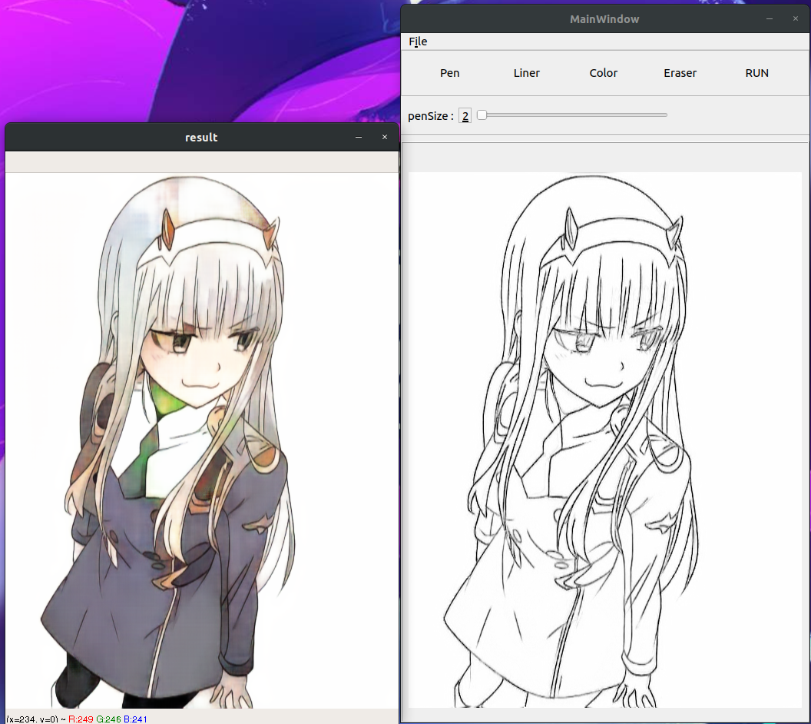Click the penSize slider handle
The width and height of the screenshot is (811, 724).
point(482,115)
